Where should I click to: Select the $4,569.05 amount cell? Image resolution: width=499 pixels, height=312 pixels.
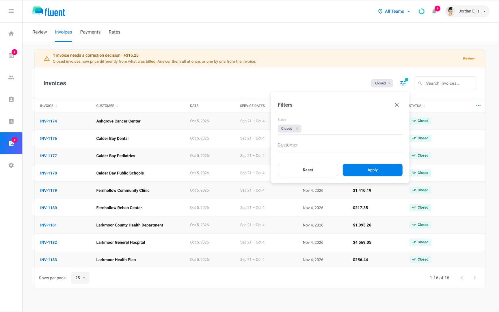pyautogui.click(x=362, y=242)
